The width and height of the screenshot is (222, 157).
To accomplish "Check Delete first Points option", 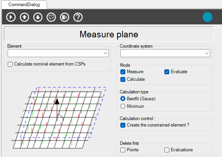I will click(123, 150).
